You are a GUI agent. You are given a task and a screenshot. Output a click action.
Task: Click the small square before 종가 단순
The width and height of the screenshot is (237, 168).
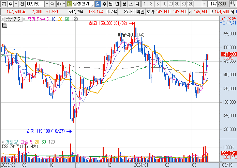pyautogui.click(x=24, y=19)
